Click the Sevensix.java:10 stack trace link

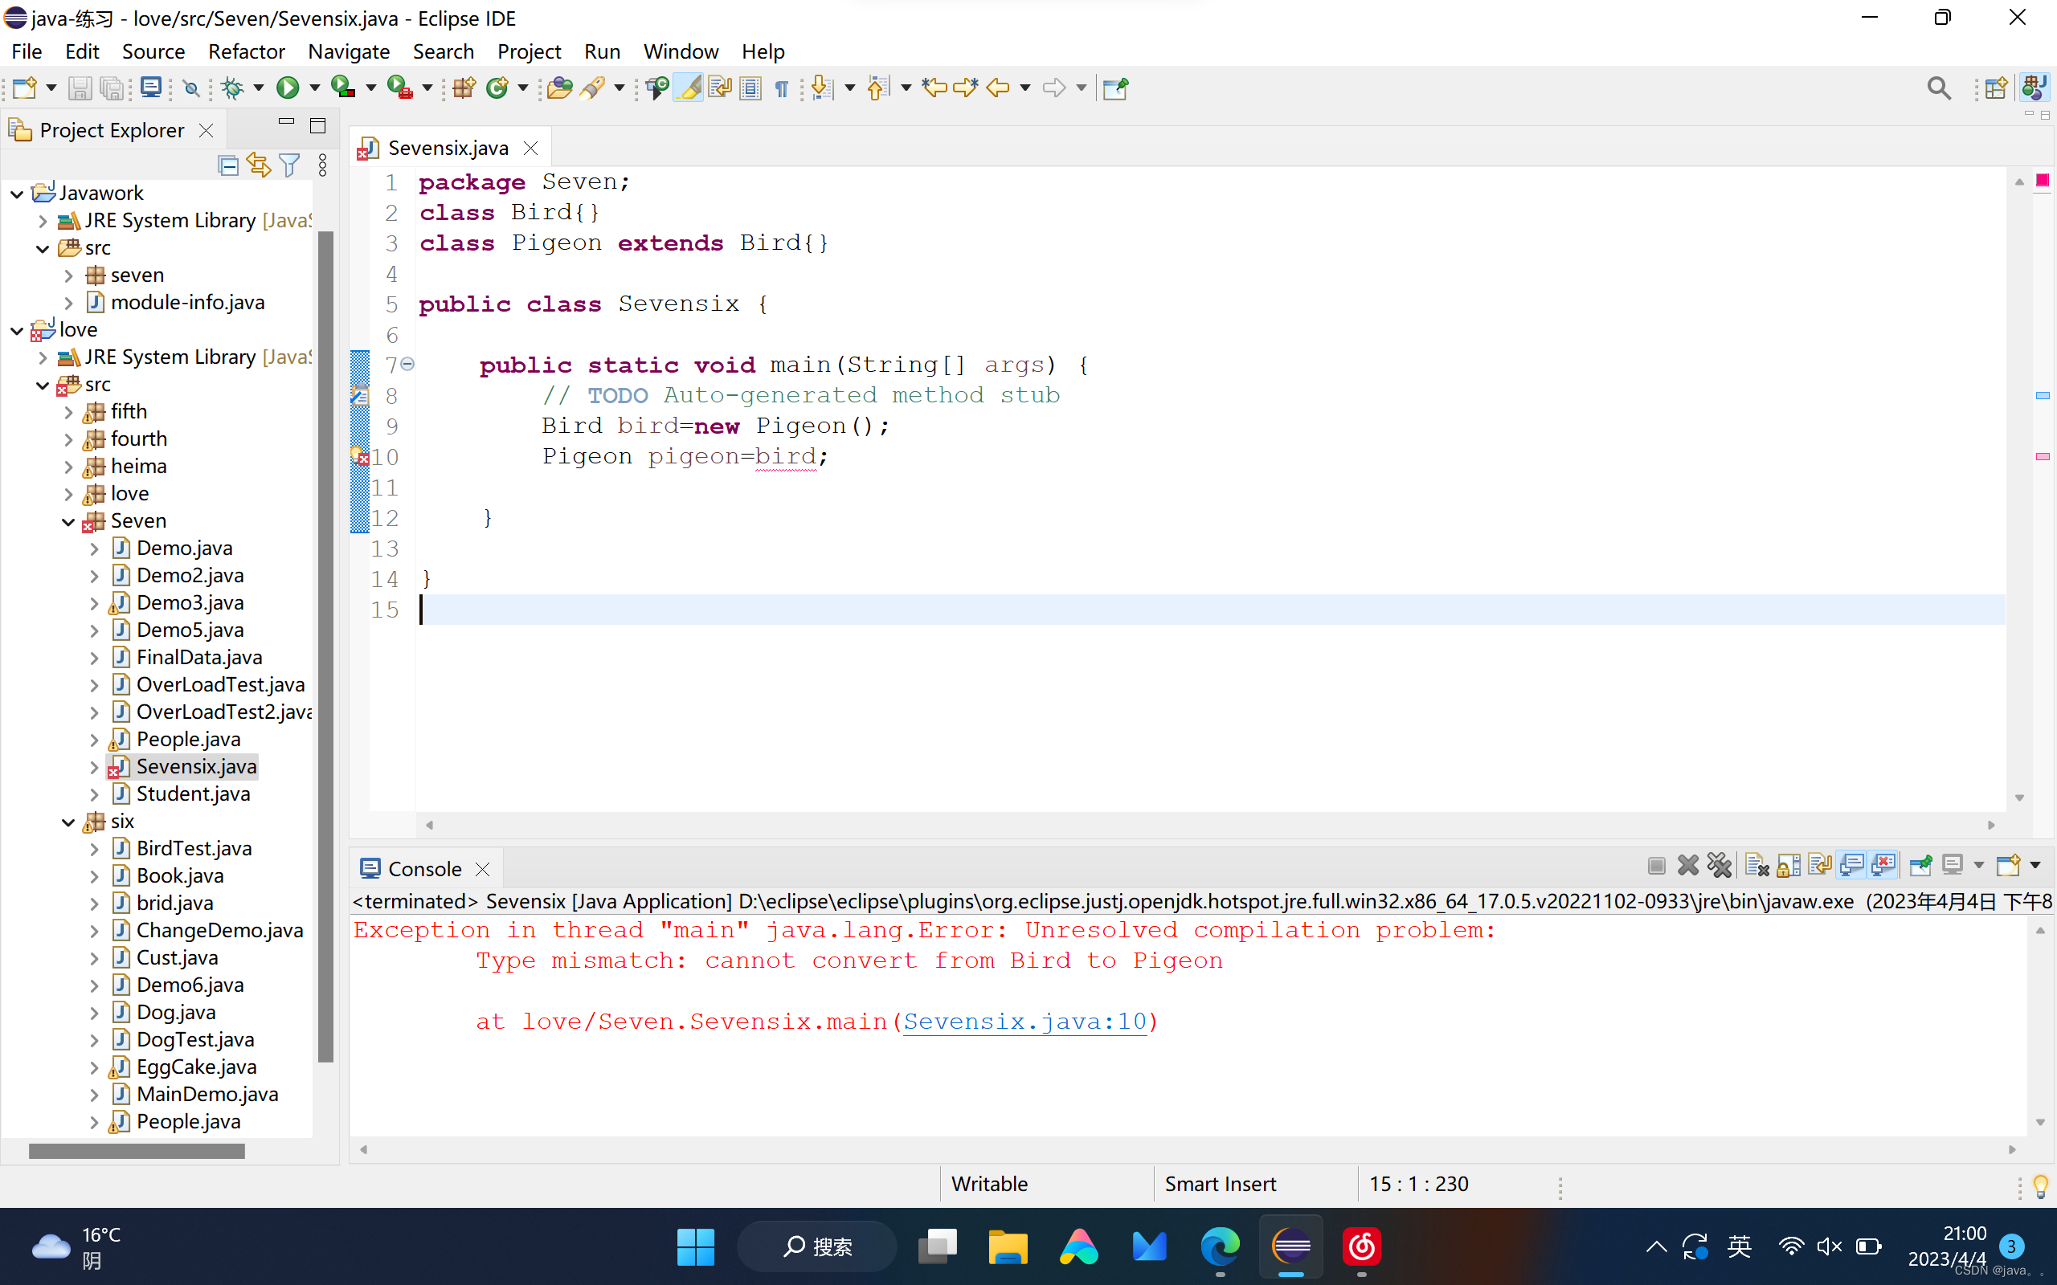click(x=1024, y=1022)
